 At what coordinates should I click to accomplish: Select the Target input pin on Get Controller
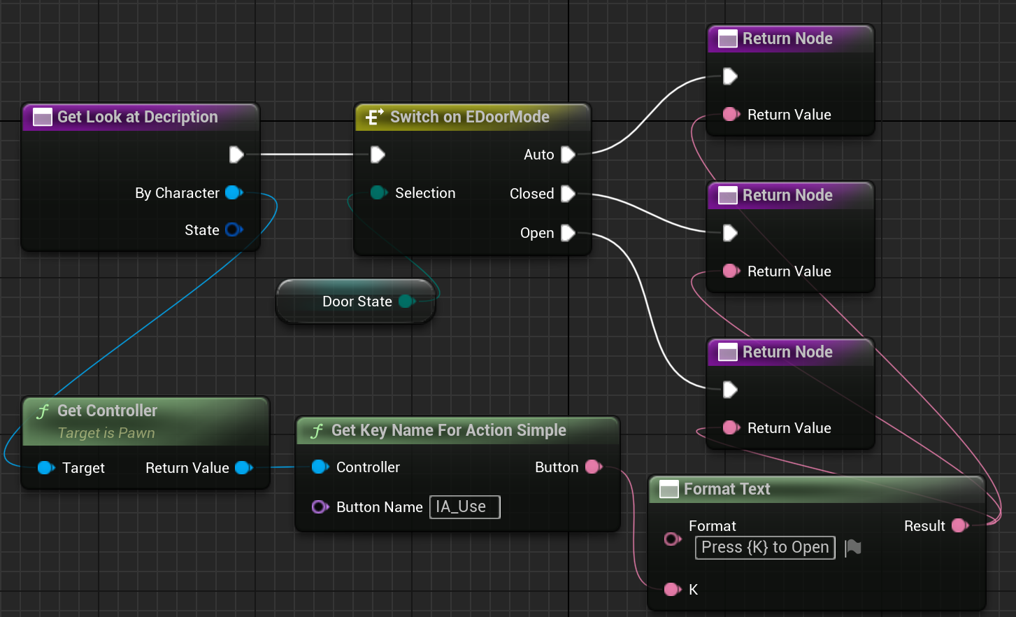pyautogui.click(x=46, y=468)
